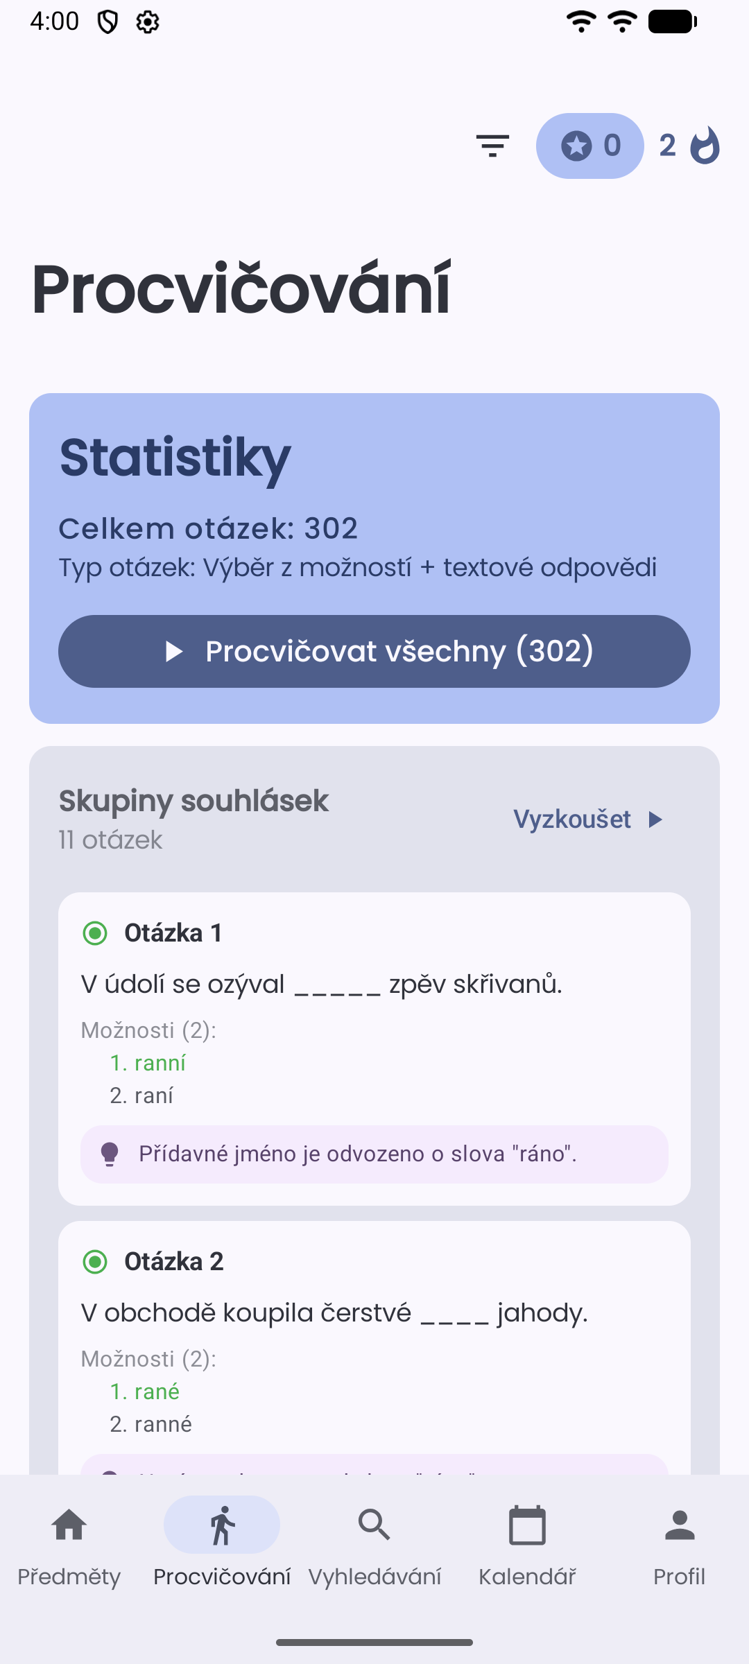This screenshot has width=749, height=1664.
Task: Tap the lightbulb hint icon in Otázka 1
Action: pyautogui.click(x=110, y=1153)
